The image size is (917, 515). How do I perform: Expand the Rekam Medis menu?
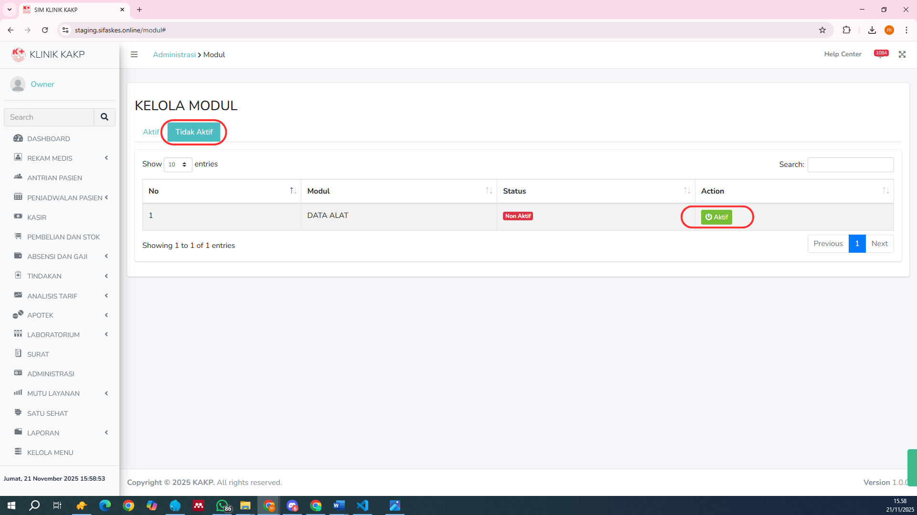pyautogui.click(x=50, y=158)
